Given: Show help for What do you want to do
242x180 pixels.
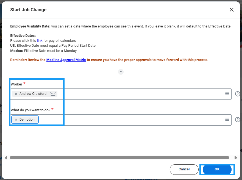Looking at the screenshot, I should (238, 120).
